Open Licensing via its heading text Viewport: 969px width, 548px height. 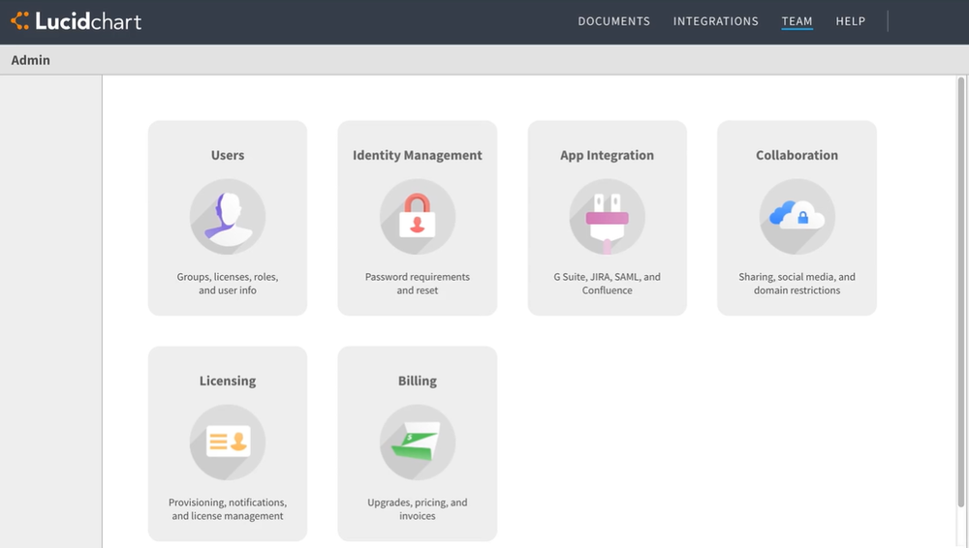pos(228,381)
